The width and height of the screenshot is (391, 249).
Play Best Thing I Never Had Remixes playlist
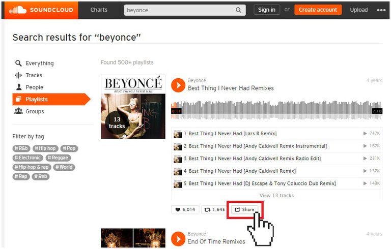point(178,85)
